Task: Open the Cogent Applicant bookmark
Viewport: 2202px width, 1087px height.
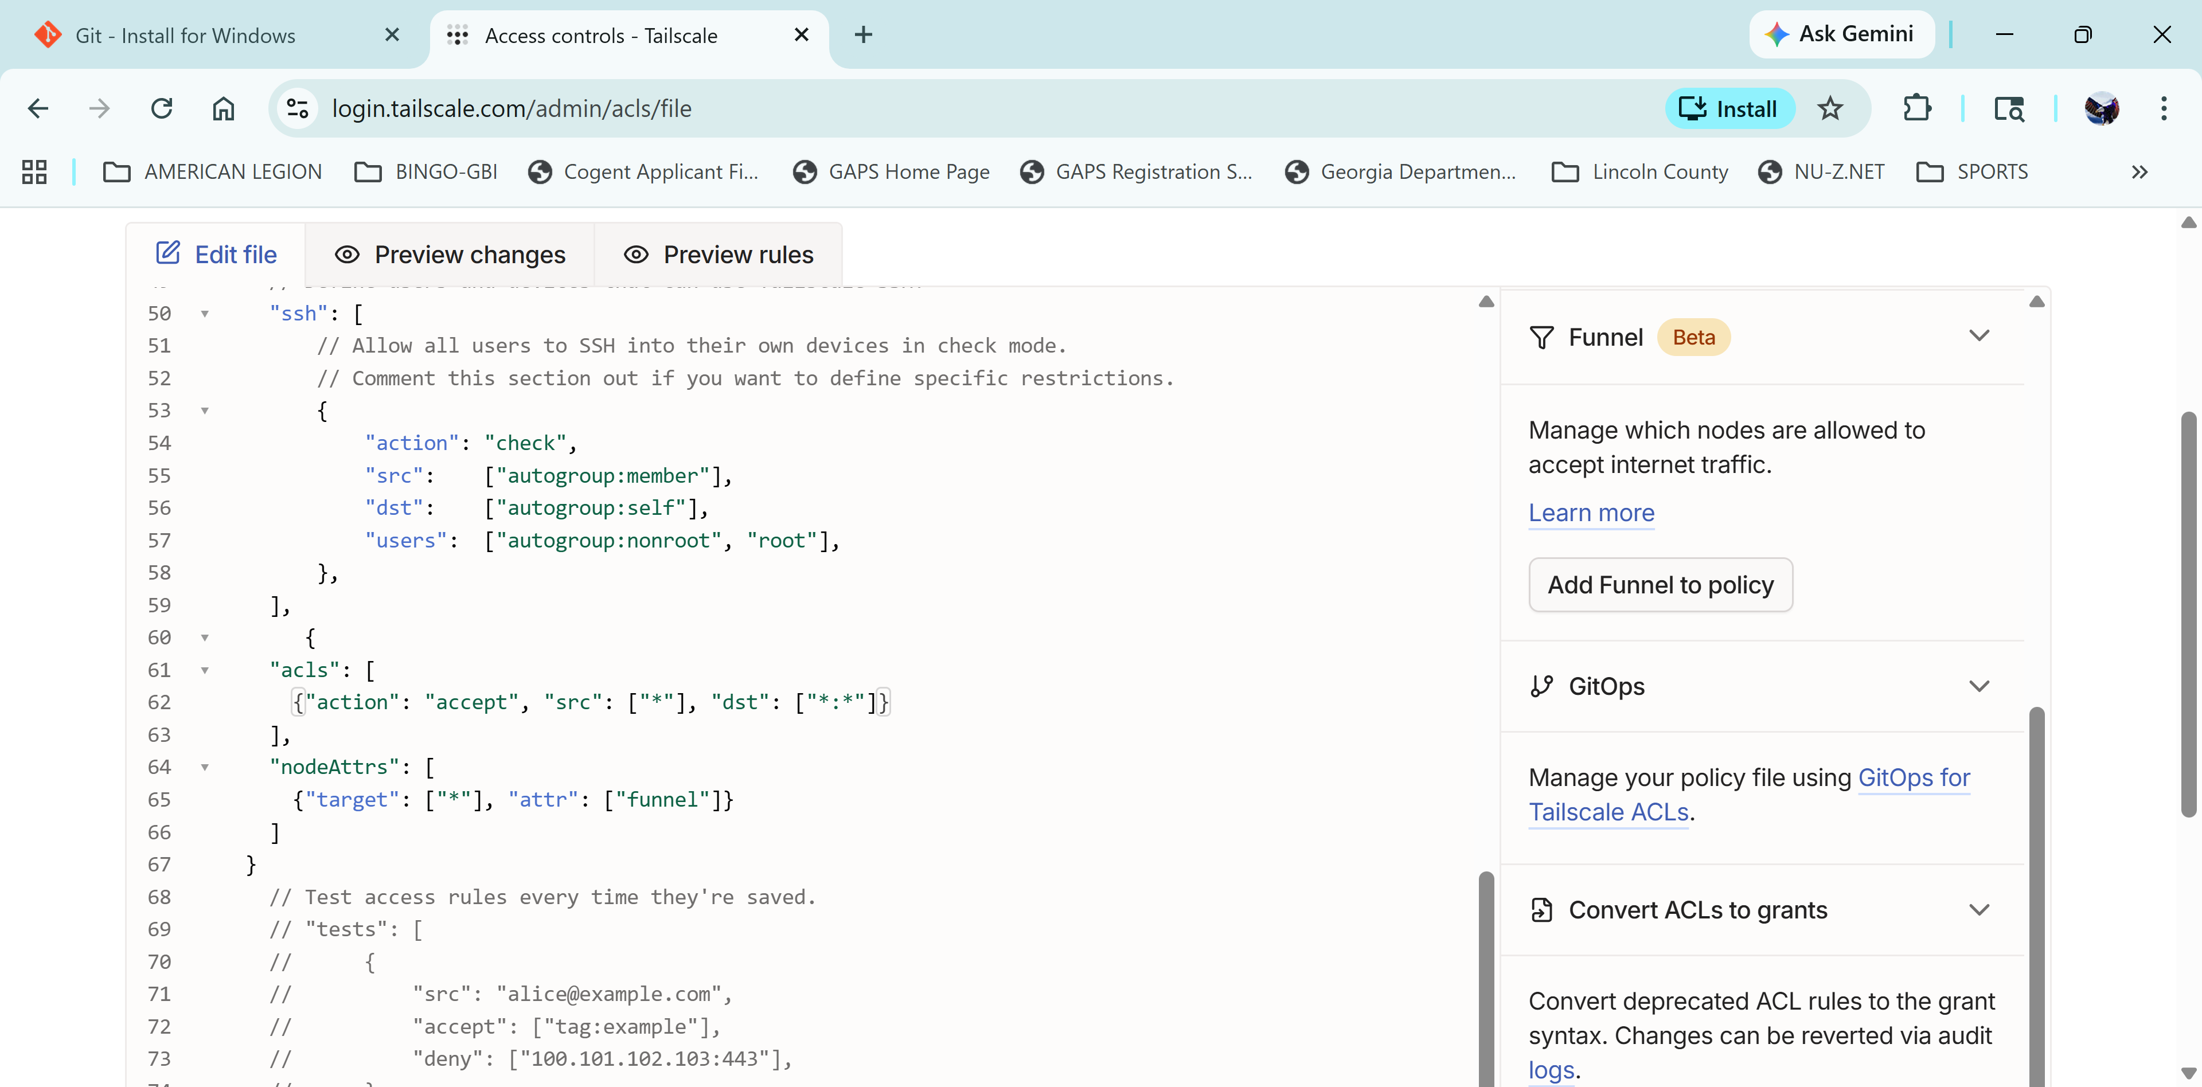Action: (643, 172)
